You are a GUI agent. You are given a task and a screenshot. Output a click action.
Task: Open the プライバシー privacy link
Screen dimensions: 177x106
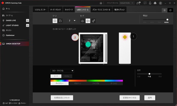pyautogui.click(x=22, y=103)
